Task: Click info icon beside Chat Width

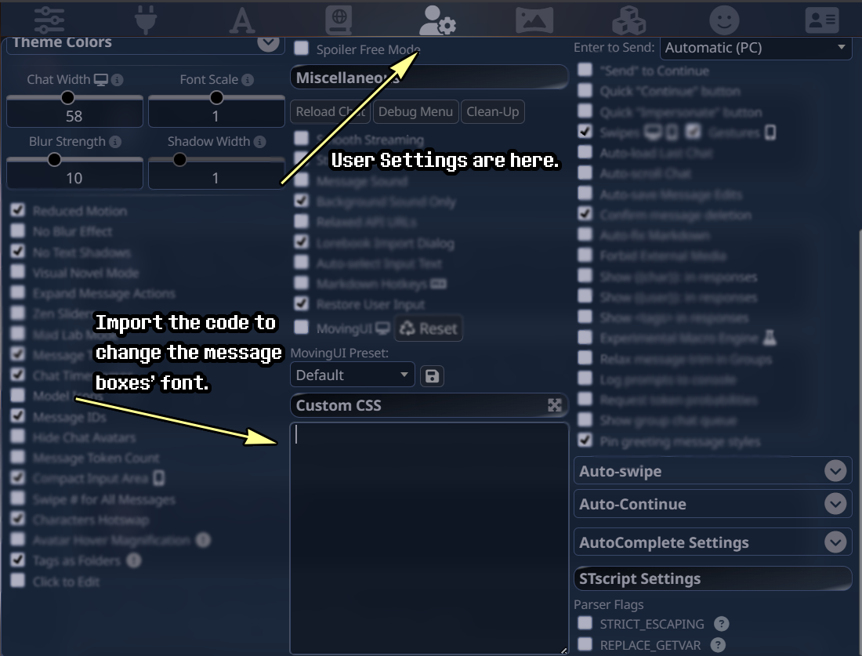Action: pyautogui.click(x=117, y=80)
